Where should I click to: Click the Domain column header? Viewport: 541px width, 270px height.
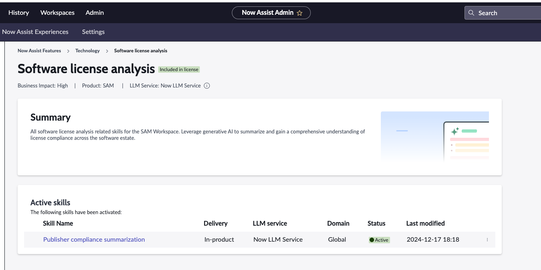click(338, 223)
